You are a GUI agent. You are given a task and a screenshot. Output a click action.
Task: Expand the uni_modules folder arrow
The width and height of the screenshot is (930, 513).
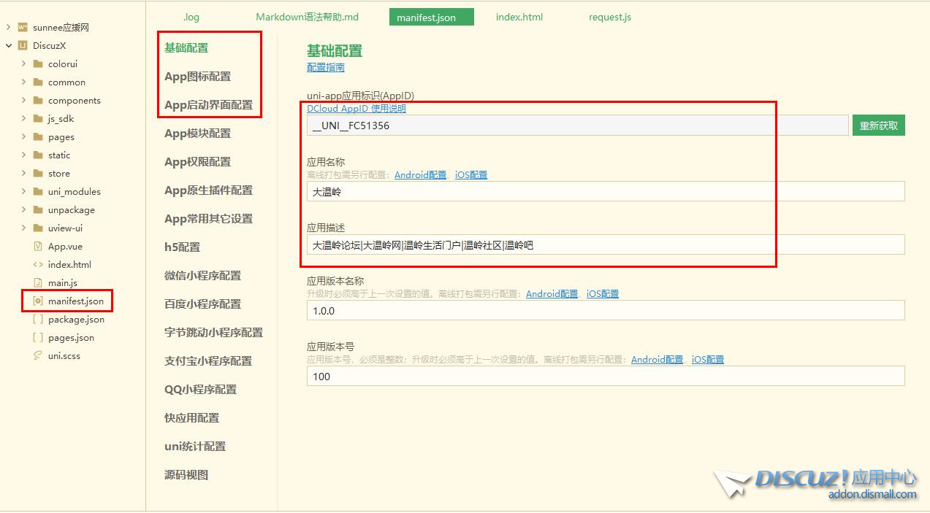(x=23, y=192)
